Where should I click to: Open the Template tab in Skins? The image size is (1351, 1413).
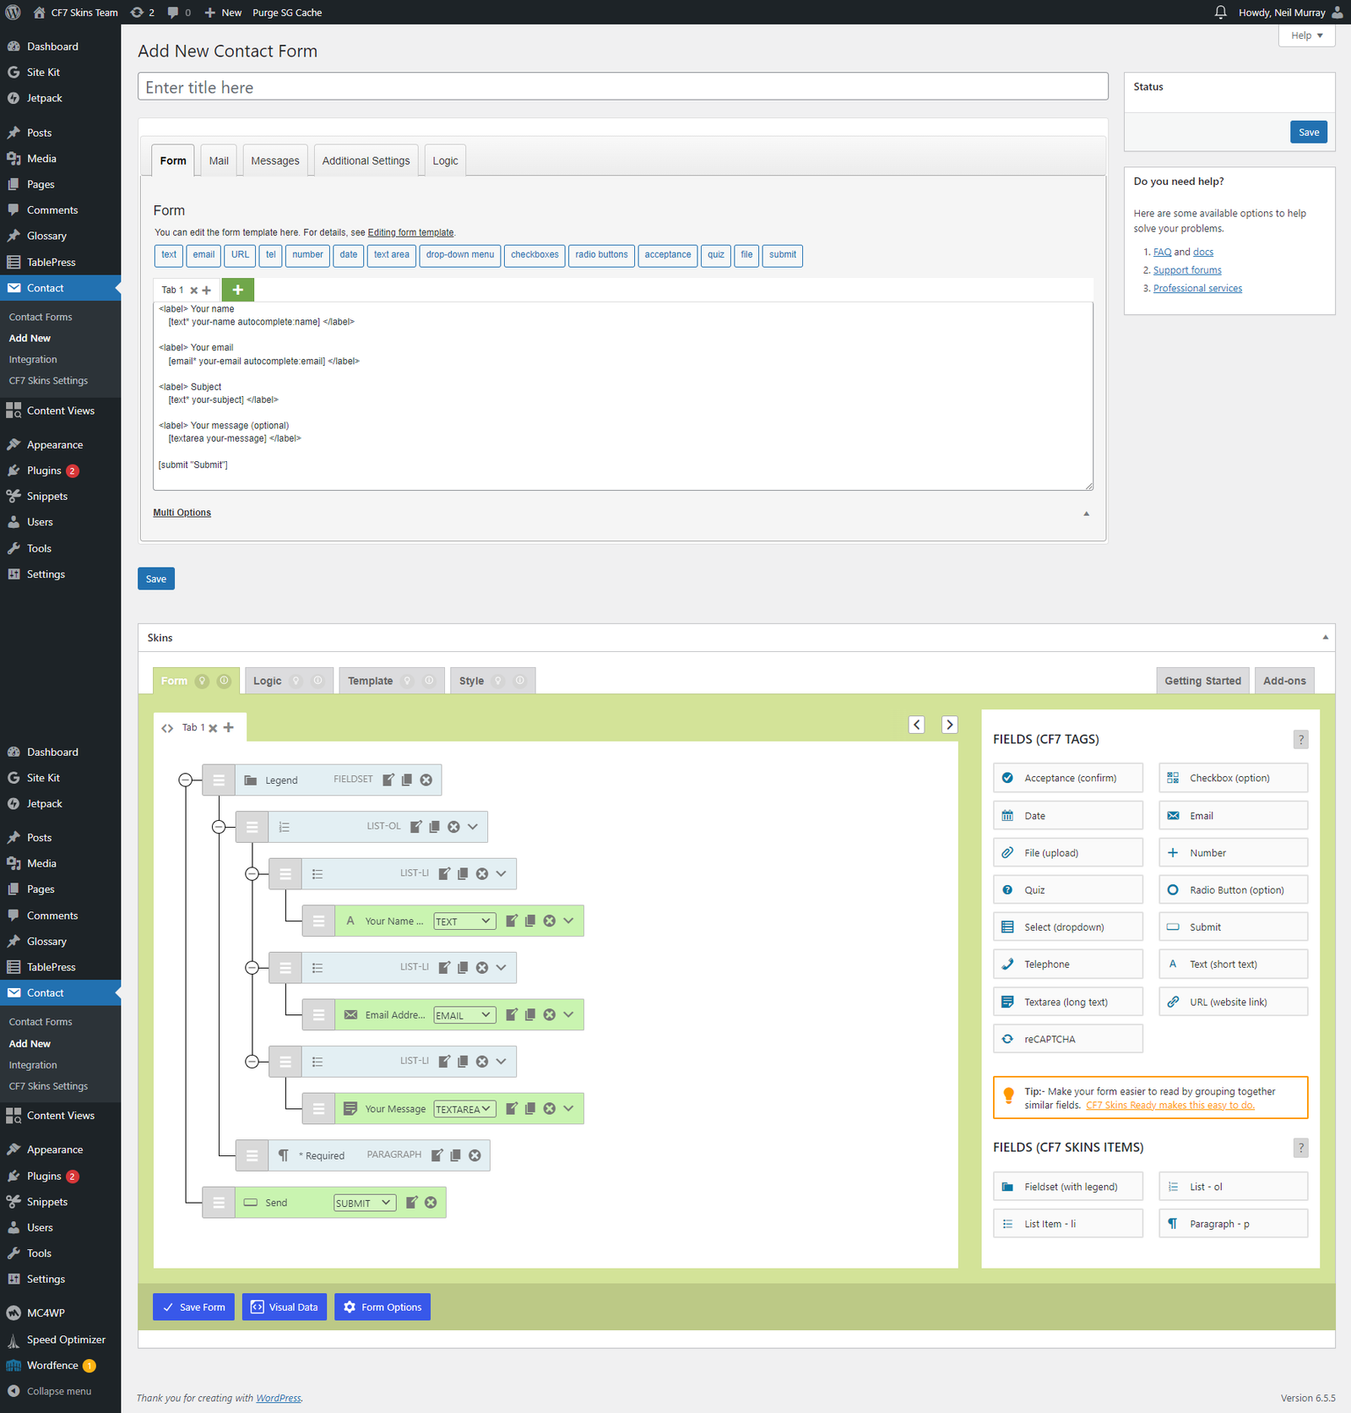(371, 681)
